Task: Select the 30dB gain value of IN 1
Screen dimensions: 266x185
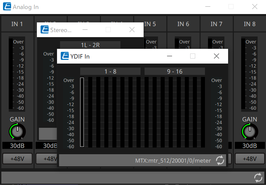Action: click(17, 146)
